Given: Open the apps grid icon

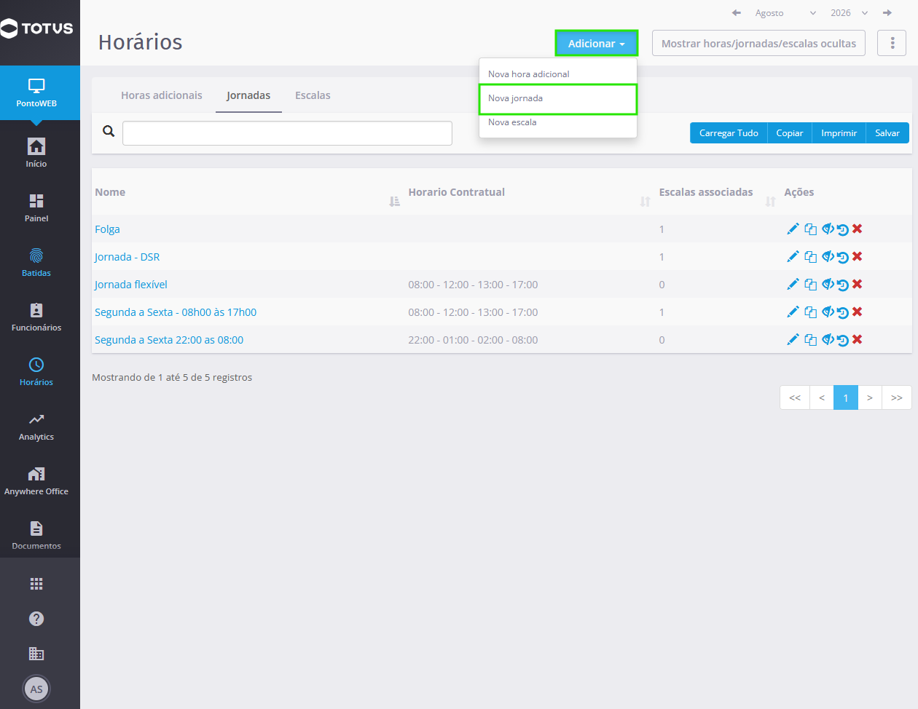Looking at the screenshot, I should [x=36, y=584].
